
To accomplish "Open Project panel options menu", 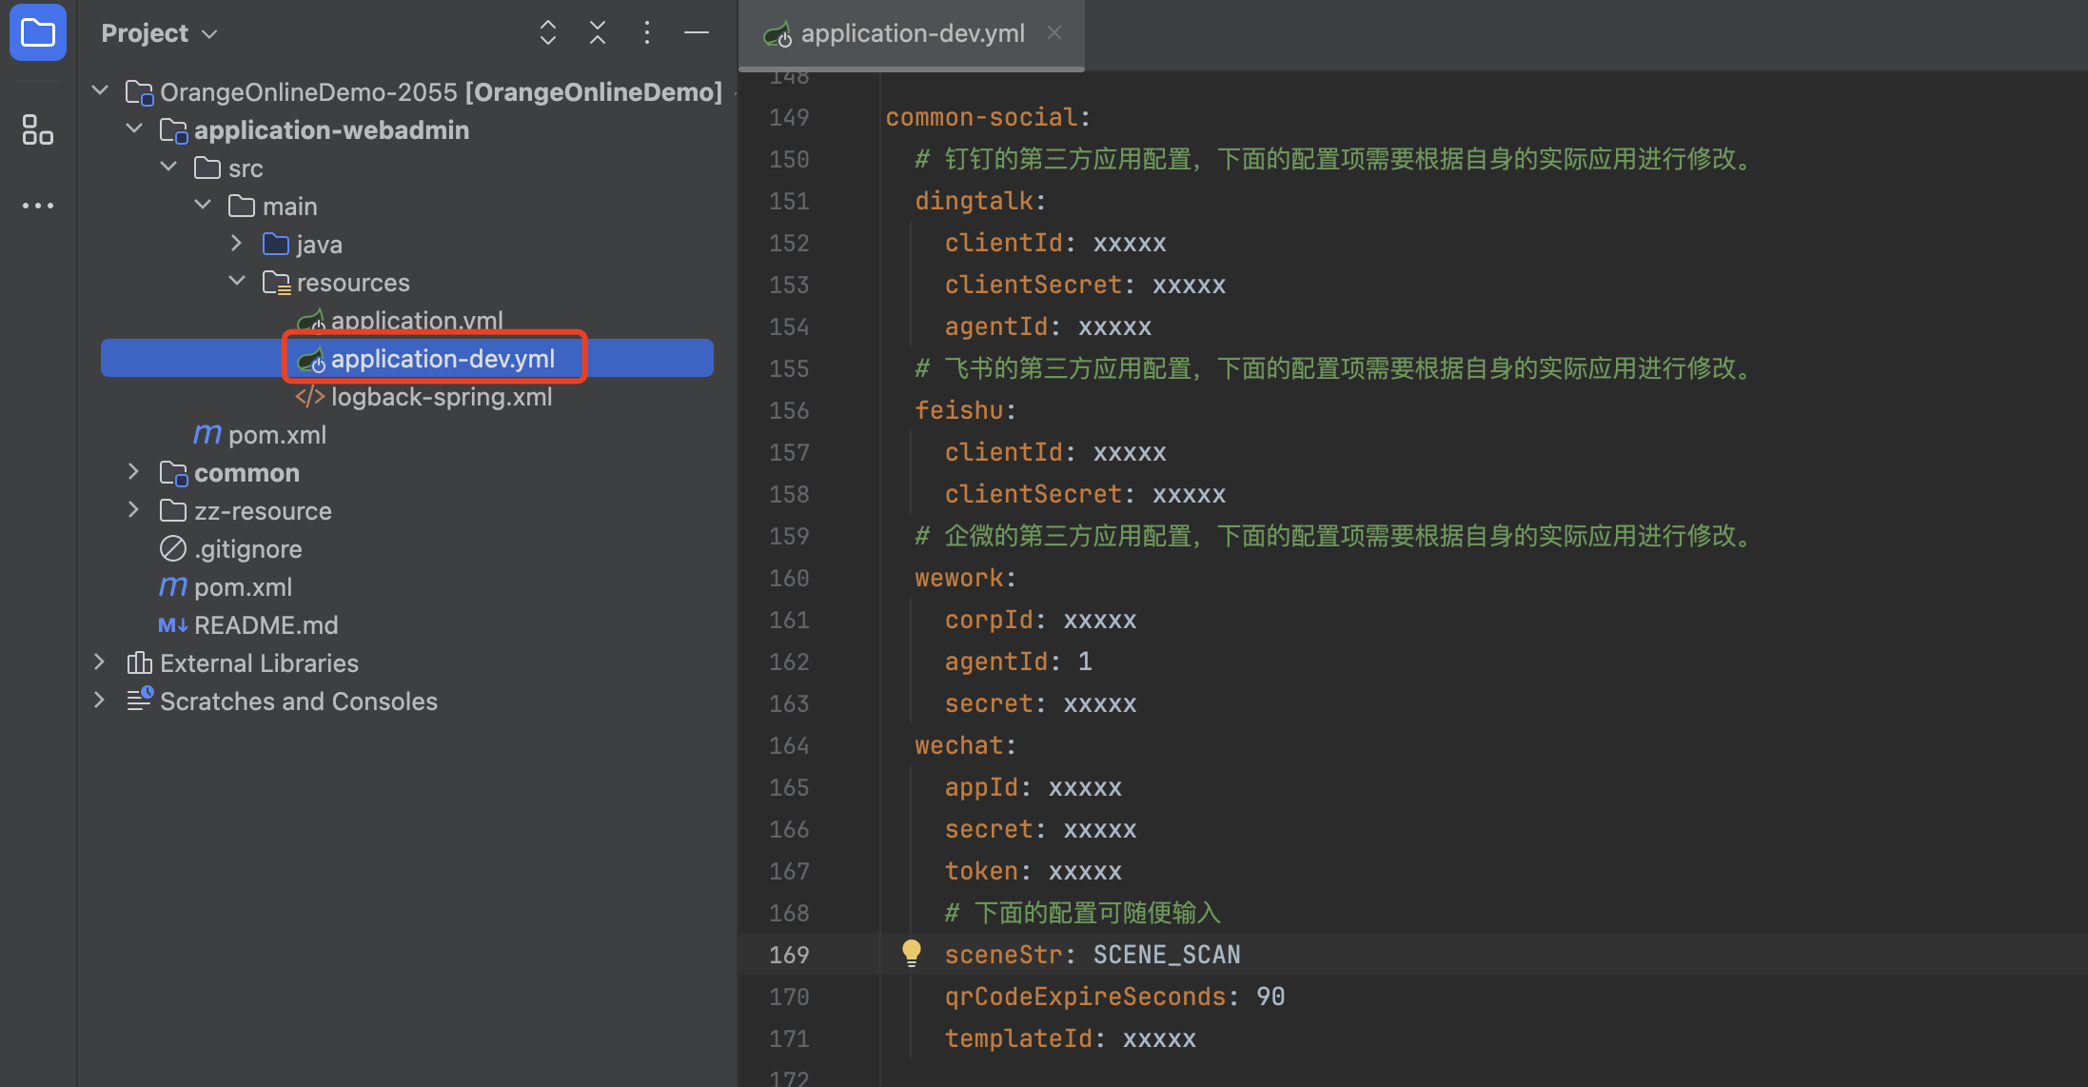I will click(x=647, y=33).
